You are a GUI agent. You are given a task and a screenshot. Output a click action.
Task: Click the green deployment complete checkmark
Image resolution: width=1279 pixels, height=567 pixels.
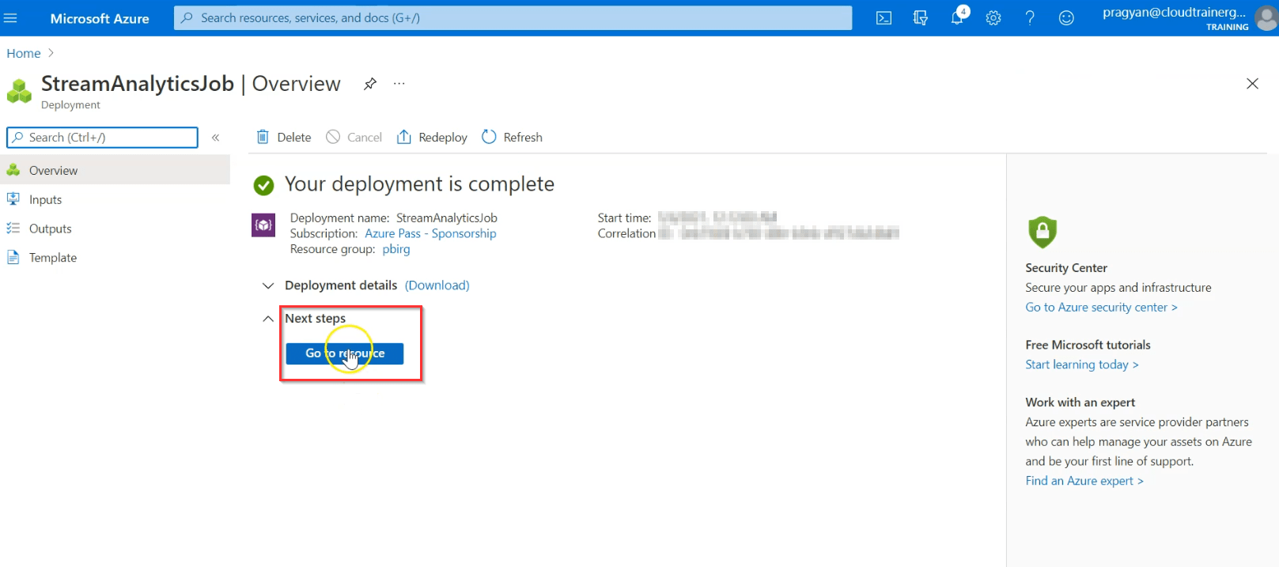[263, 185]
